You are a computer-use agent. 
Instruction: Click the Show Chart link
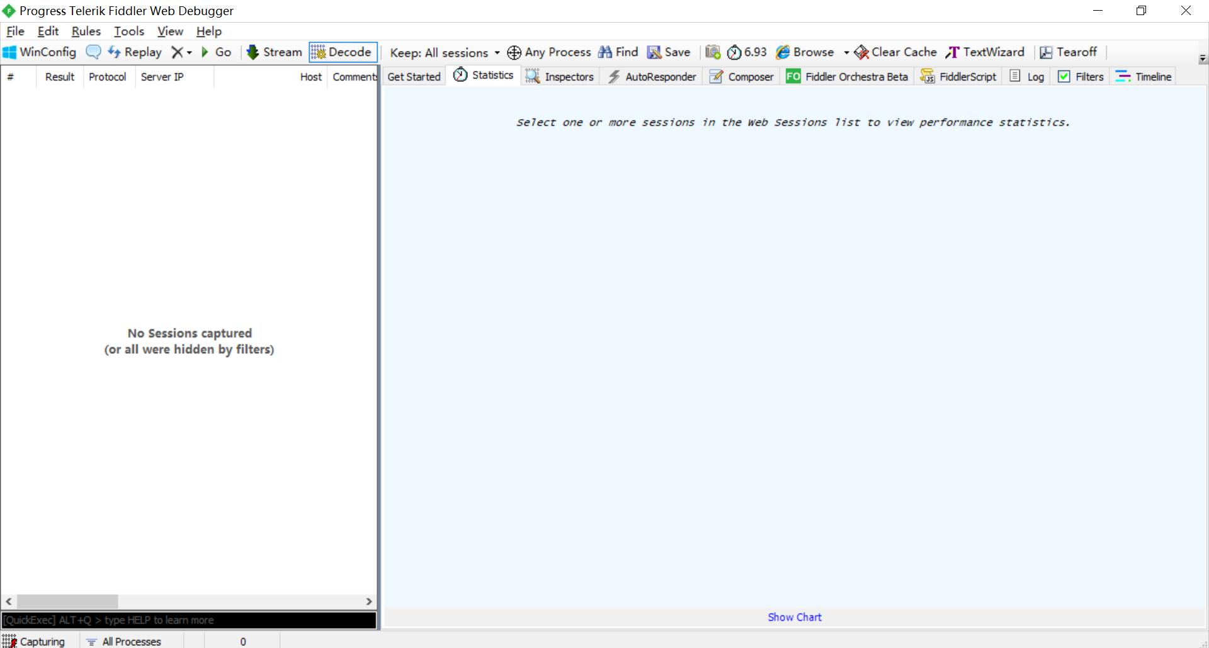tap(795, 617)
